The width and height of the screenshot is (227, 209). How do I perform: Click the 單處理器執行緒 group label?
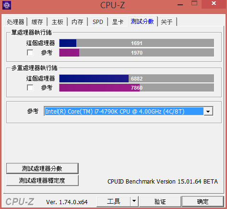pyautogui.click(x=32, y=33)
